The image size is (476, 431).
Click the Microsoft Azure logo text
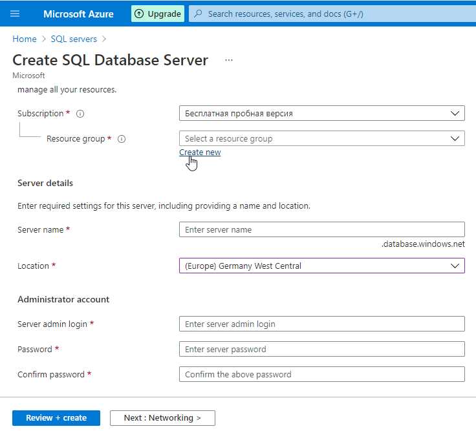coord(78,14)
